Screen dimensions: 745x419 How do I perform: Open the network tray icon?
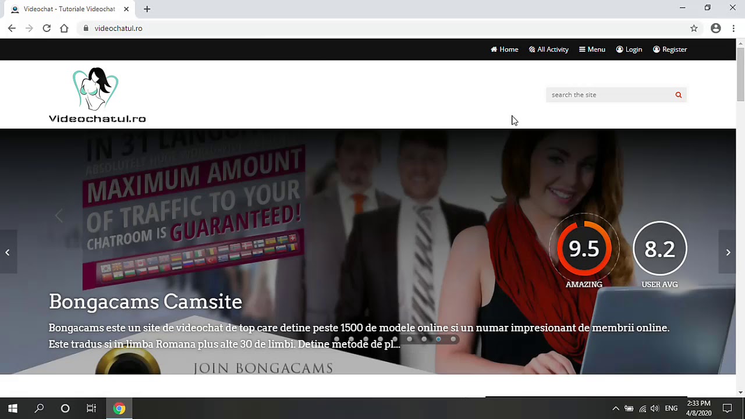[643, 409]
